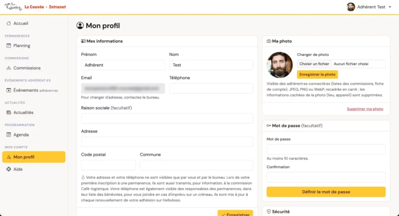
Task: Click the 'PERMANENCES' sidebar section header
Action: coord(17,36)
